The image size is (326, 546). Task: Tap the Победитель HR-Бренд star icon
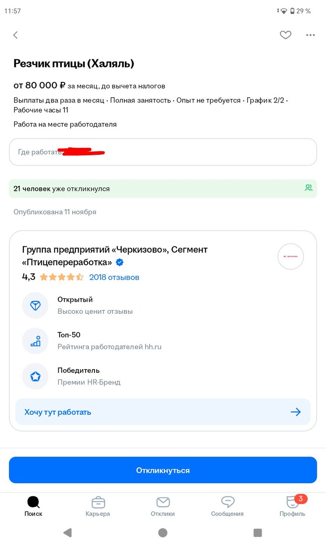(35, 376)
